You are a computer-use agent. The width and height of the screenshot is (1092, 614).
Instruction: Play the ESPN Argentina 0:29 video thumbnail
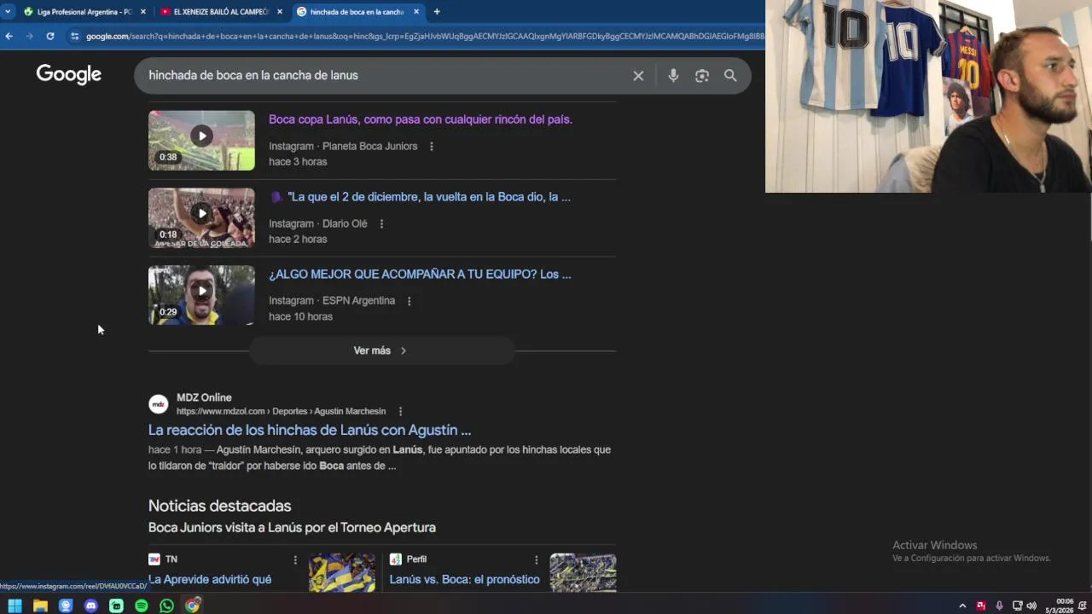point(201,295)
